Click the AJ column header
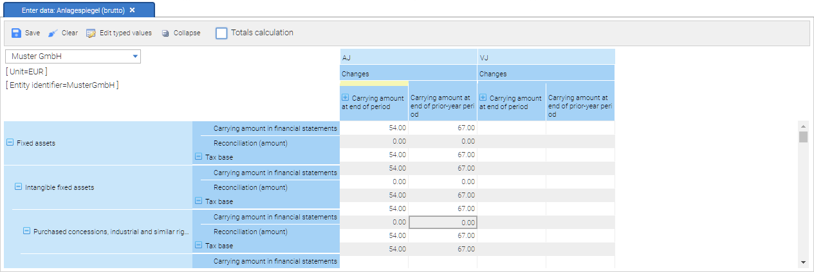The height and width of the screenshot is (272, 814). [409, 57]
